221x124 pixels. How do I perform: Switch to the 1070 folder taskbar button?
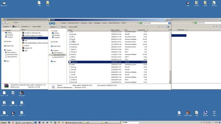point(93,123)
